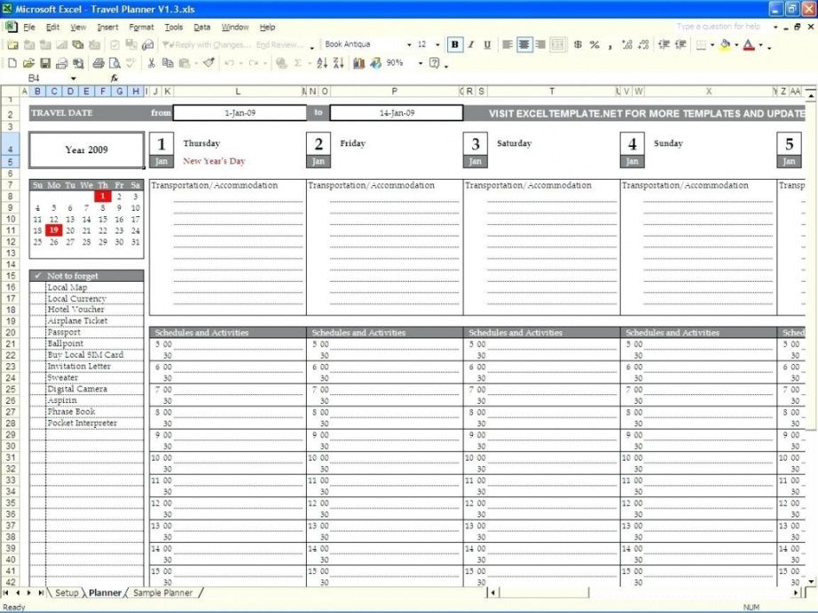Click the vertical scrollbar down arrow

811,581
